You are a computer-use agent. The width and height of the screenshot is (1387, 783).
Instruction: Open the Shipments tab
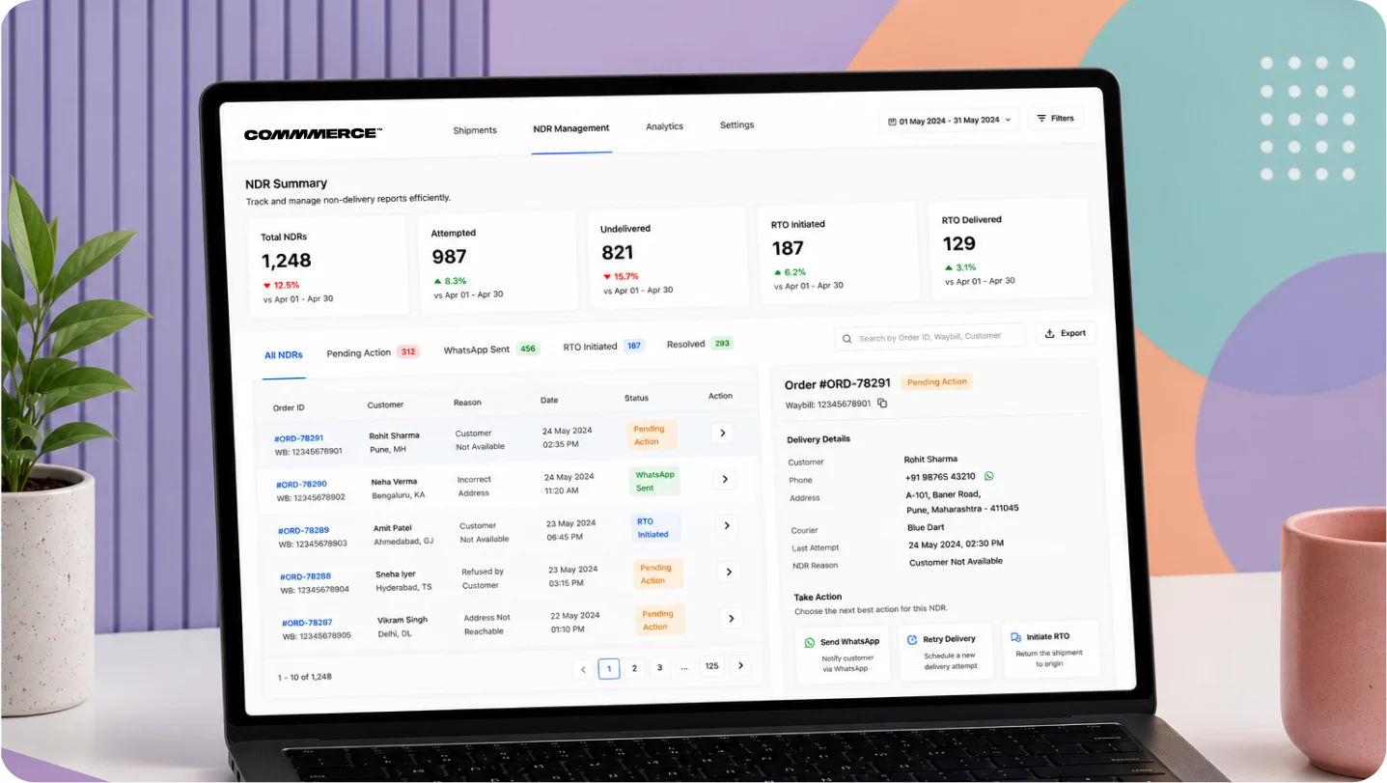475,130
